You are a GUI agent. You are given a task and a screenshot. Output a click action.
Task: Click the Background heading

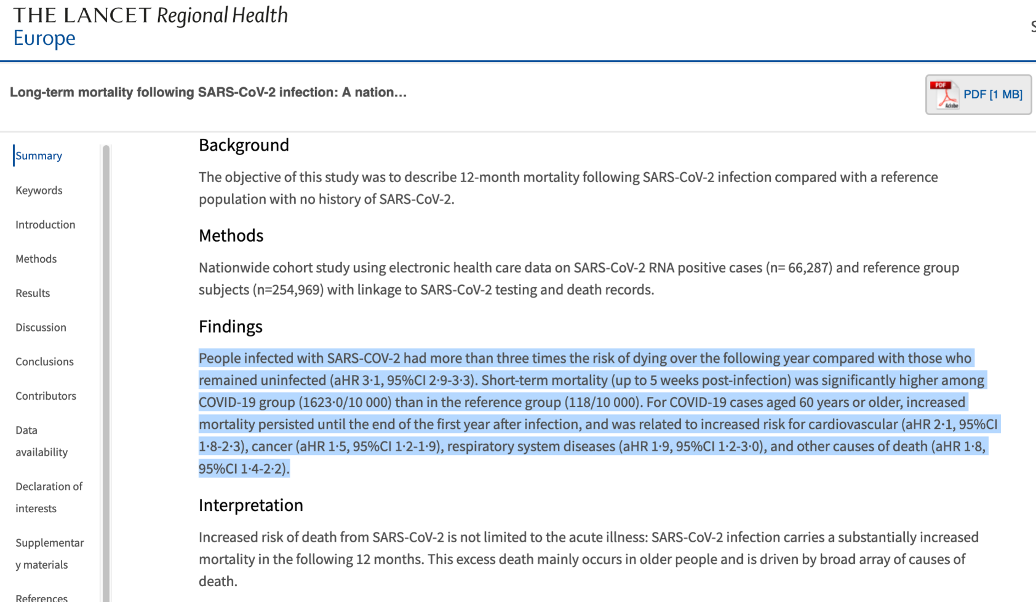tap(244, 145)
